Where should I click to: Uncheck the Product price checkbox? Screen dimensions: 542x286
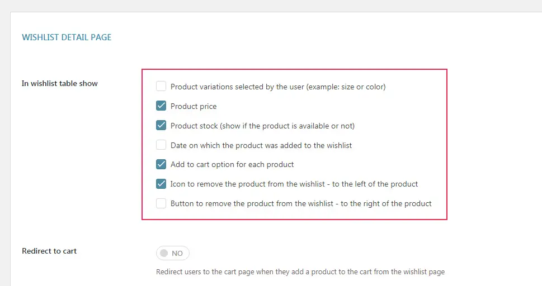click(x=161, y=106)
